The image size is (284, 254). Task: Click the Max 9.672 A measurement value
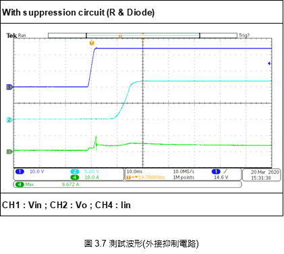70,185
